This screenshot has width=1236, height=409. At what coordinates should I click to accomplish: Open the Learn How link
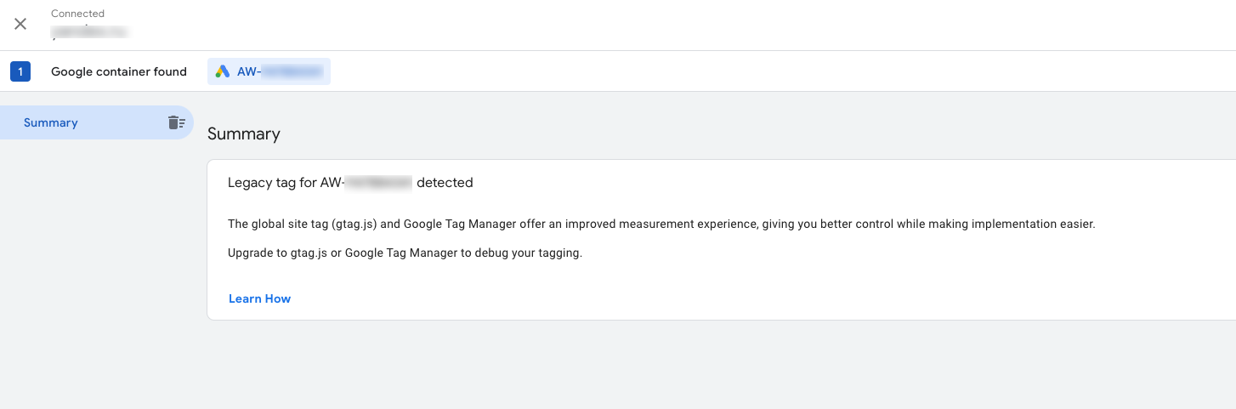pyautogui.click(x=259, y=298)
